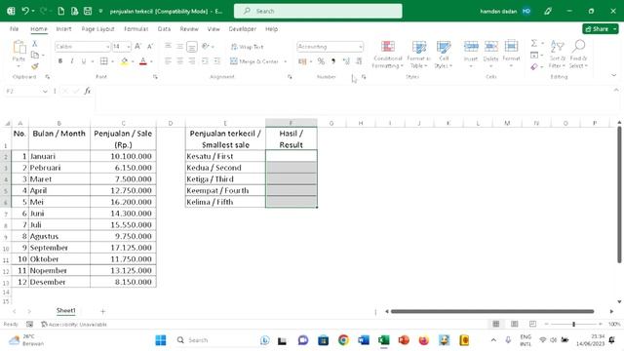This screenshot has height=351, width=624.
Task: Switch to the Developer tab
Action: (x=243, y=29)
